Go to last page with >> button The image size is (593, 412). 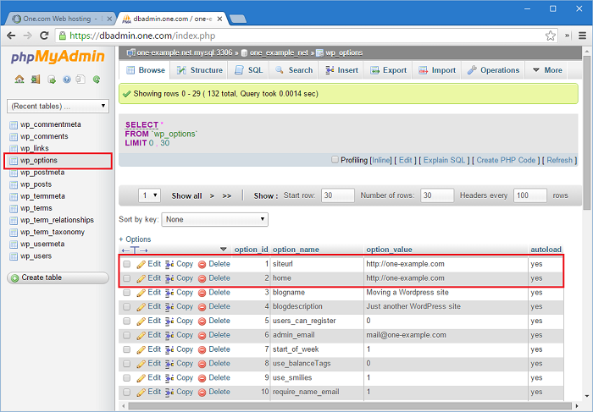pyautogui.click(x=226, y=196)
